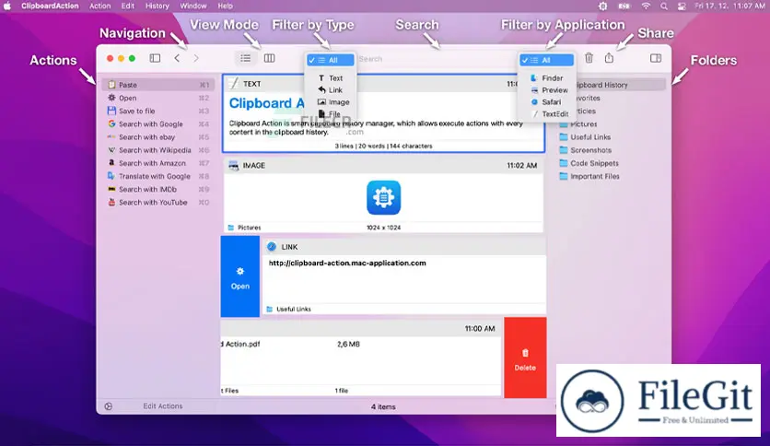Click the battery status icon
This screenshot has height=446, width=770.
tap(624, 6)
